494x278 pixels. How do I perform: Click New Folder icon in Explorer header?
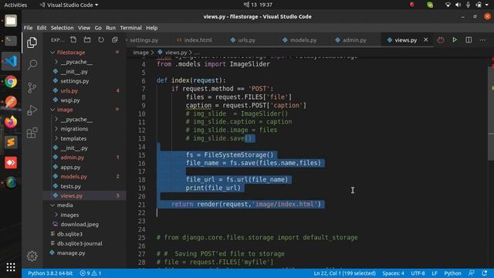[87, 39]
